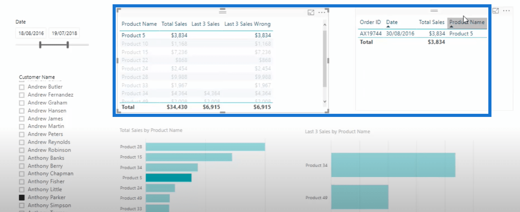Click the left handle of date slider
This screenshot has height=212, width=520.
coord(40,45)
